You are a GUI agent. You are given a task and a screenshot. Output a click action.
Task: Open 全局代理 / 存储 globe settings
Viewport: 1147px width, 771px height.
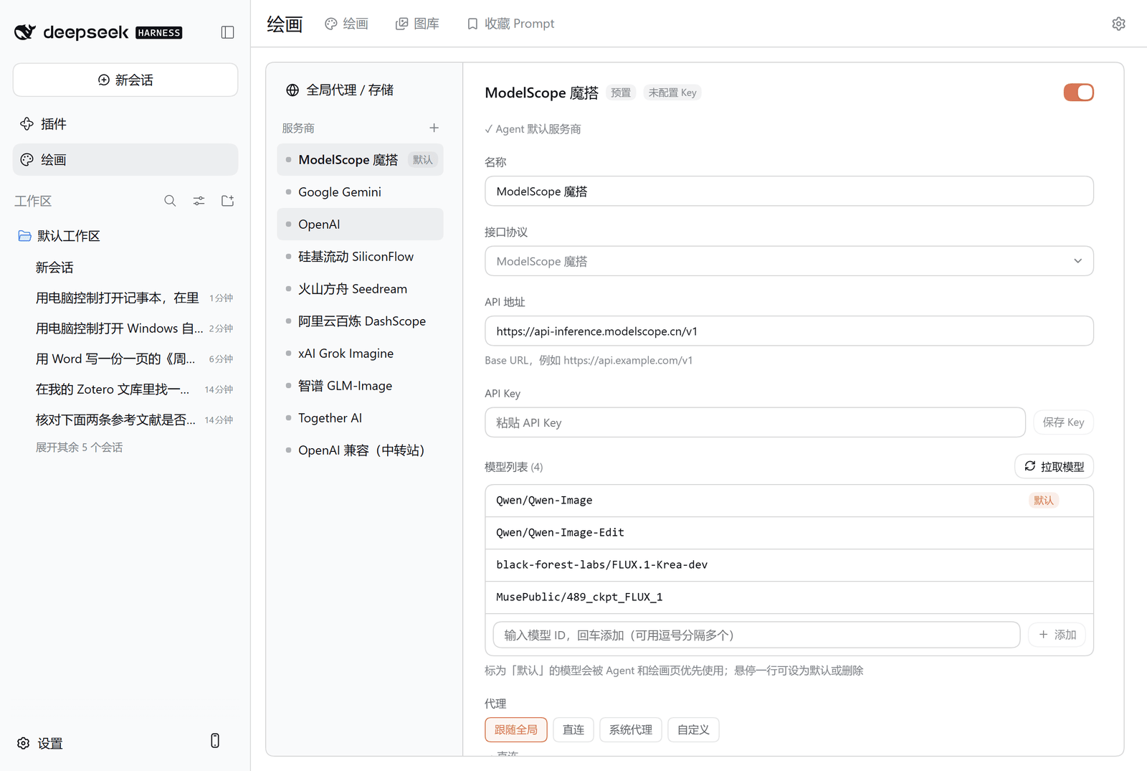coord(340,90)
